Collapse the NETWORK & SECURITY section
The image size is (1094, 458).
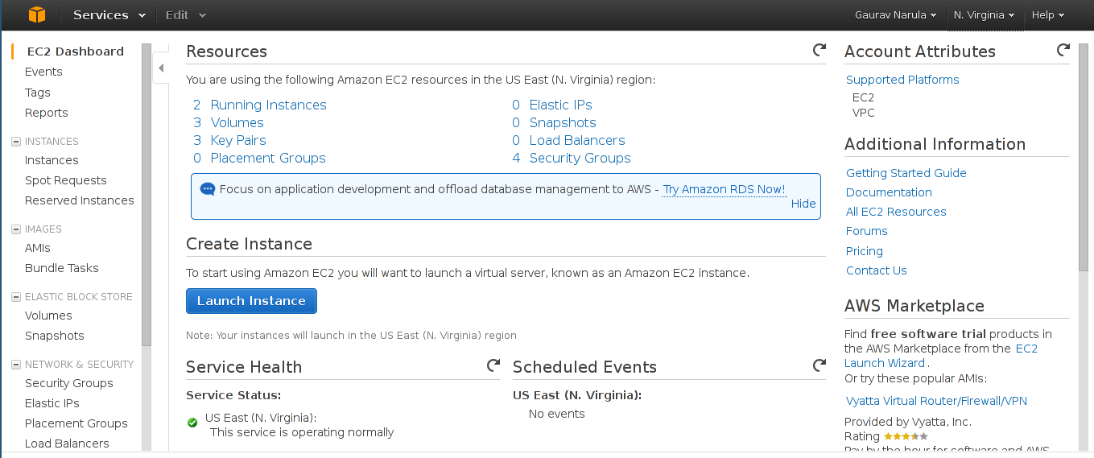(x=16, y=365)
